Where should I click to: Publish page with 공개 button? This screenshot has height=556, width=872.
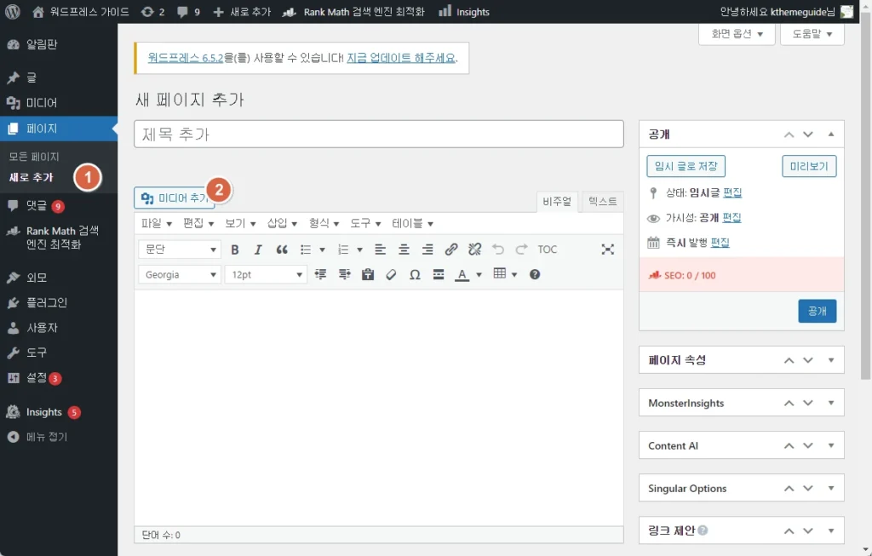click(x=817, y=312)
